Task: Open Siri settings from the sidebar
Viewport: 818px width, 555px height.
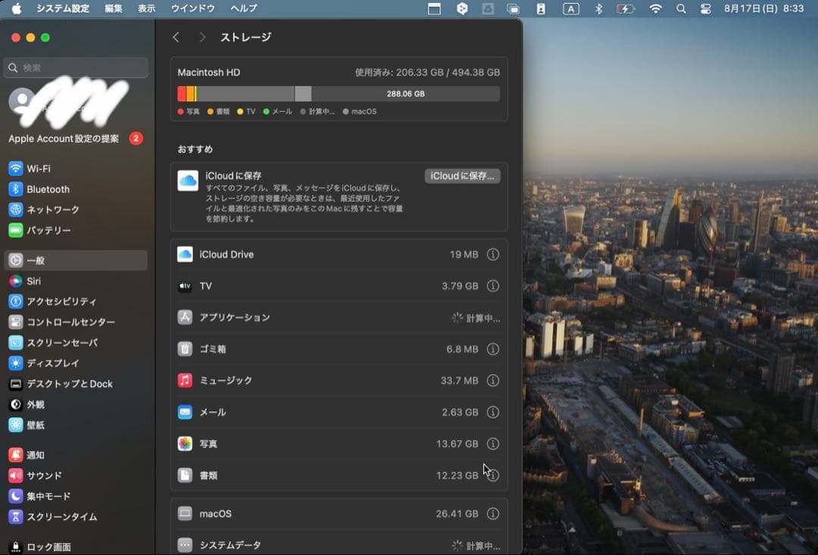Action: click(x=33, y=281)
